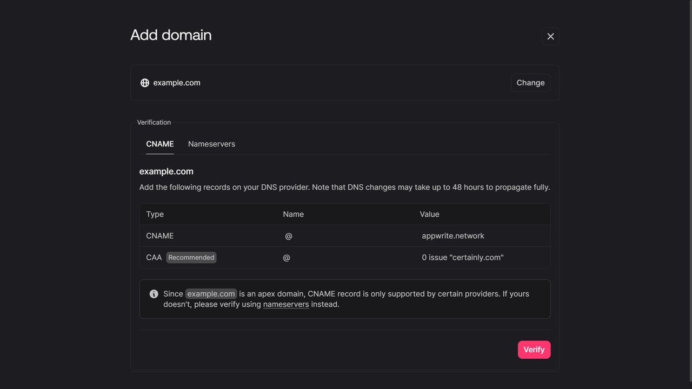Select the CAA record value certainly.com
The width and height of the screenshot is (692, 389).
463,257
